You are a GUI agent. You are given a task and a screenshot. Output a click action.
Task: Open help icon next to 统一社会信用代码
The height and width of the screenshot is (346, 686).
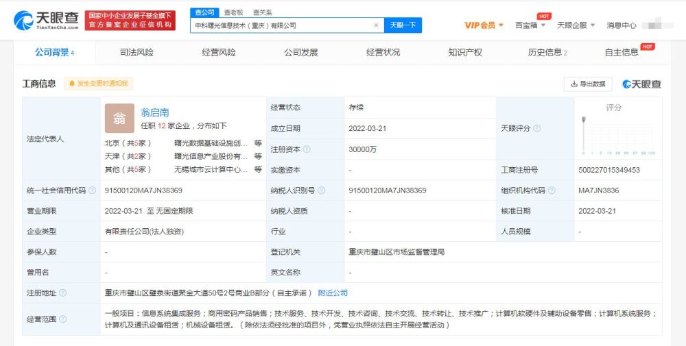click(x=93, y=190)
